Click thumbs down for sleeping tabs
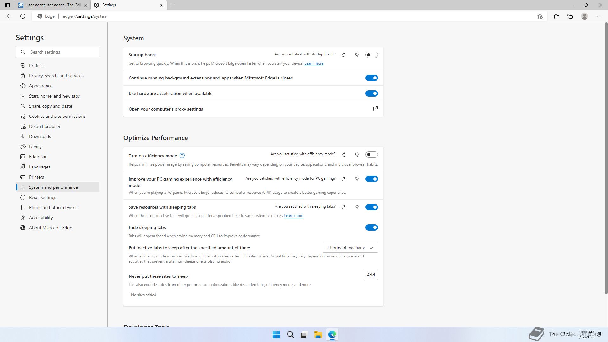 point(357,207)
